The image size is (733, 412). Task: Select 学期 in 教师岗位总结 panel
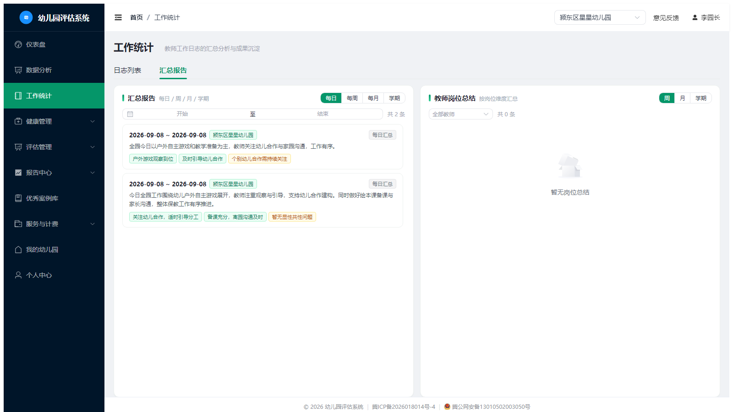701,98
